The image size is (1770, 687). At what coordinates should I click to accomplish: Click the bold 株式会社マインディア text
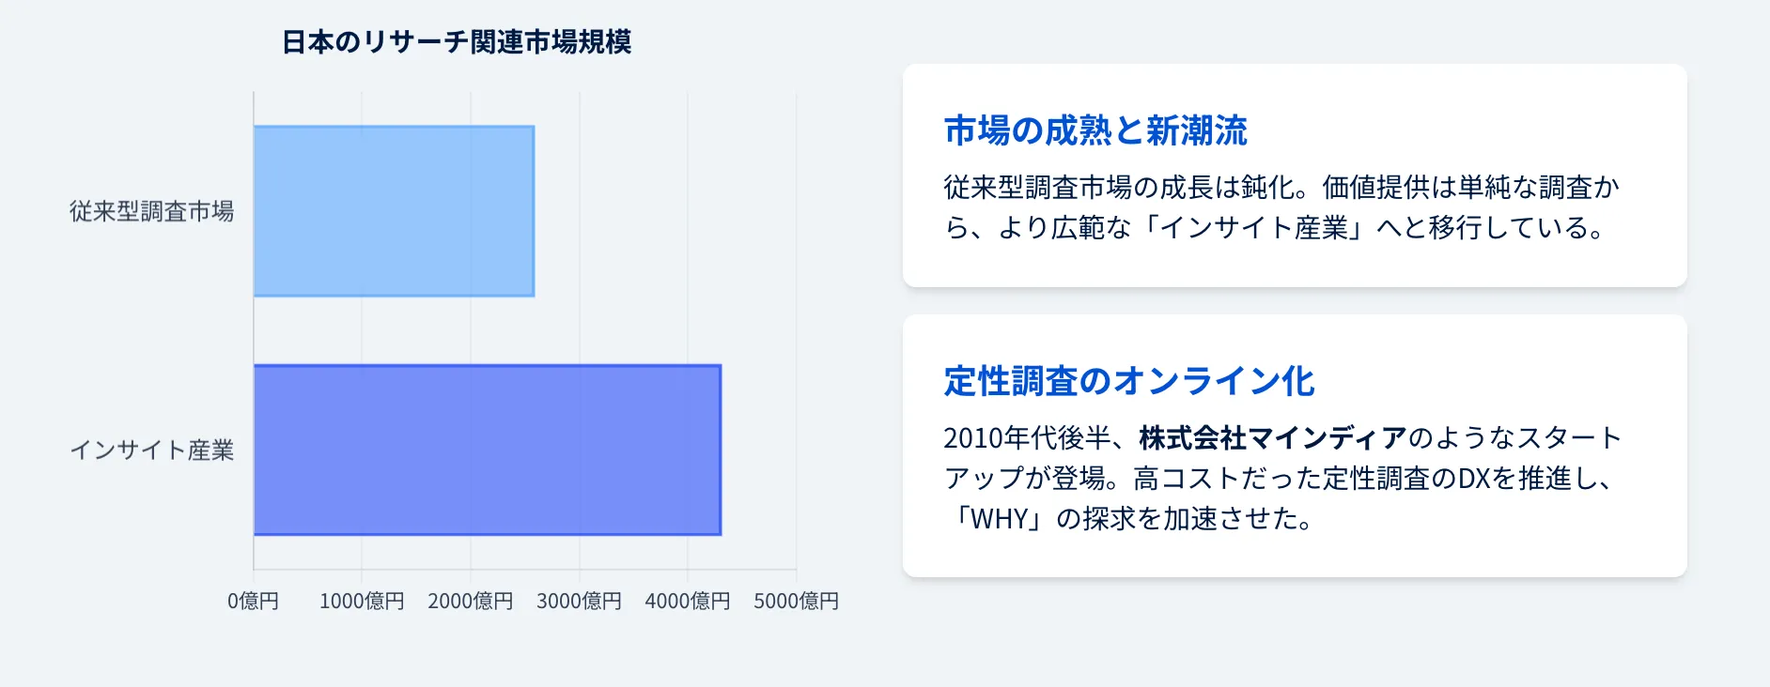[x=1272, y=437]
